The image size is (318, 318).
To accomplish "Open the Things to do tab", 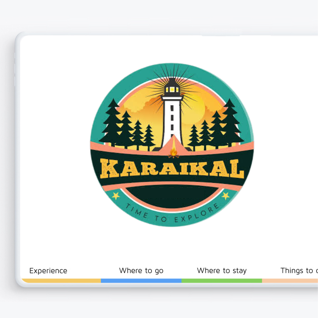I will click(299, 271).
